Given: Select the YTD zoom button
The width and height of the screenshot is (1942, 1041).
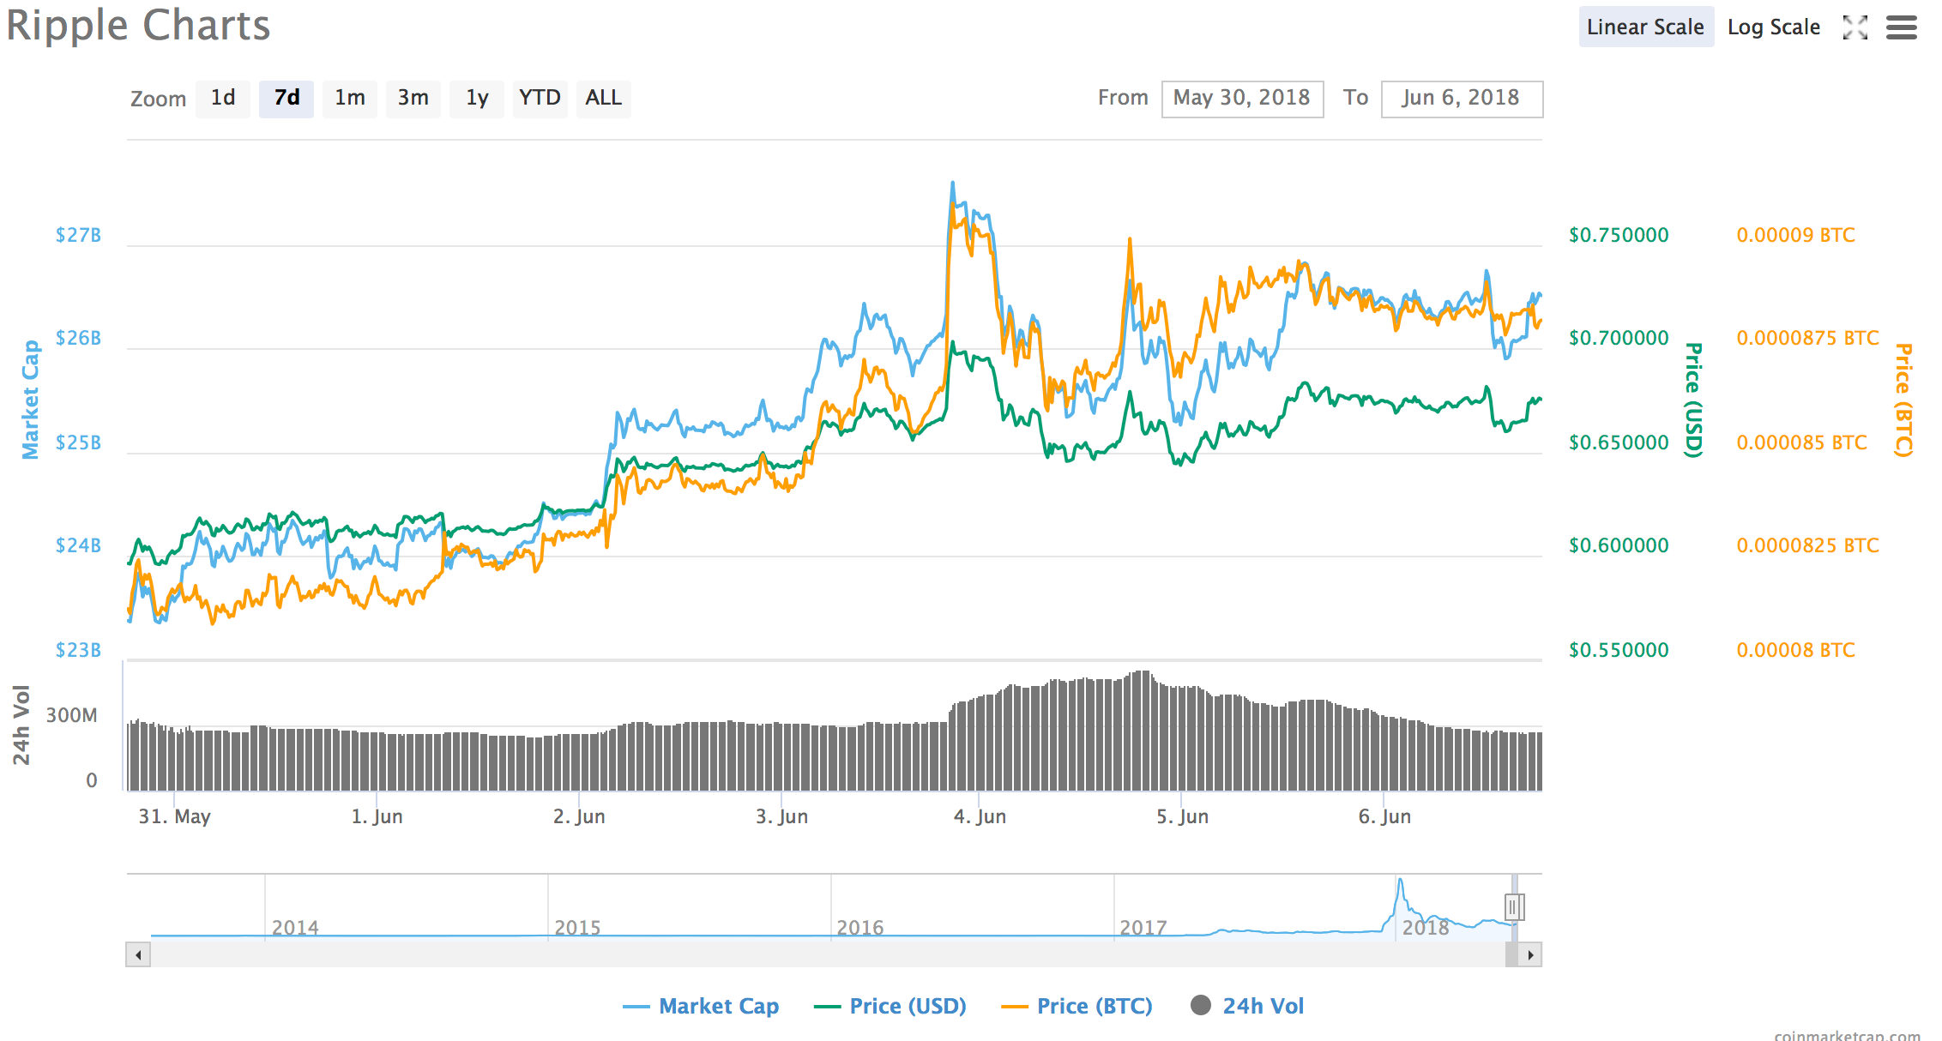Looking at the screenshot, I should (540, 99).
